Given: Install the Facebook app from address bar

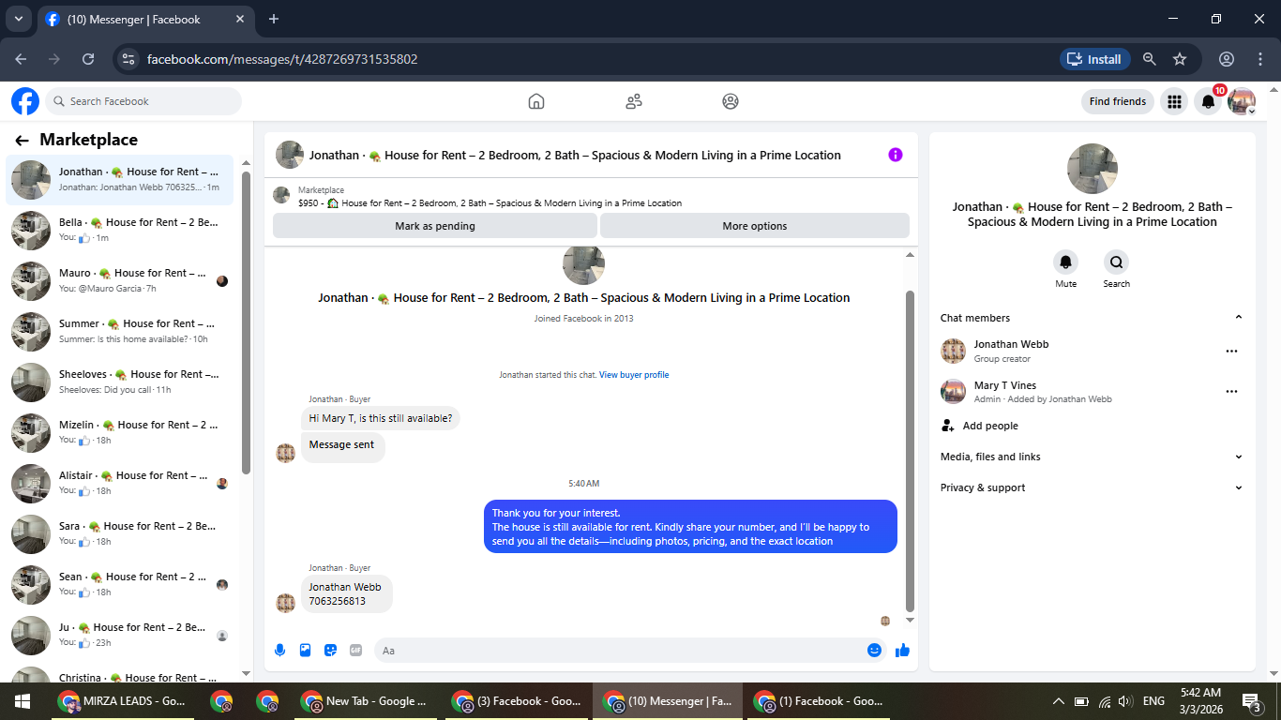Looking at the screenshot, I should click(x=1093, y=59).
